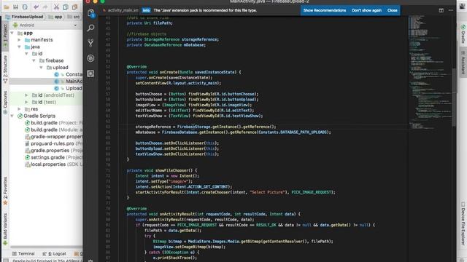Expand the res folder arrow

click(x=20, y=109)
